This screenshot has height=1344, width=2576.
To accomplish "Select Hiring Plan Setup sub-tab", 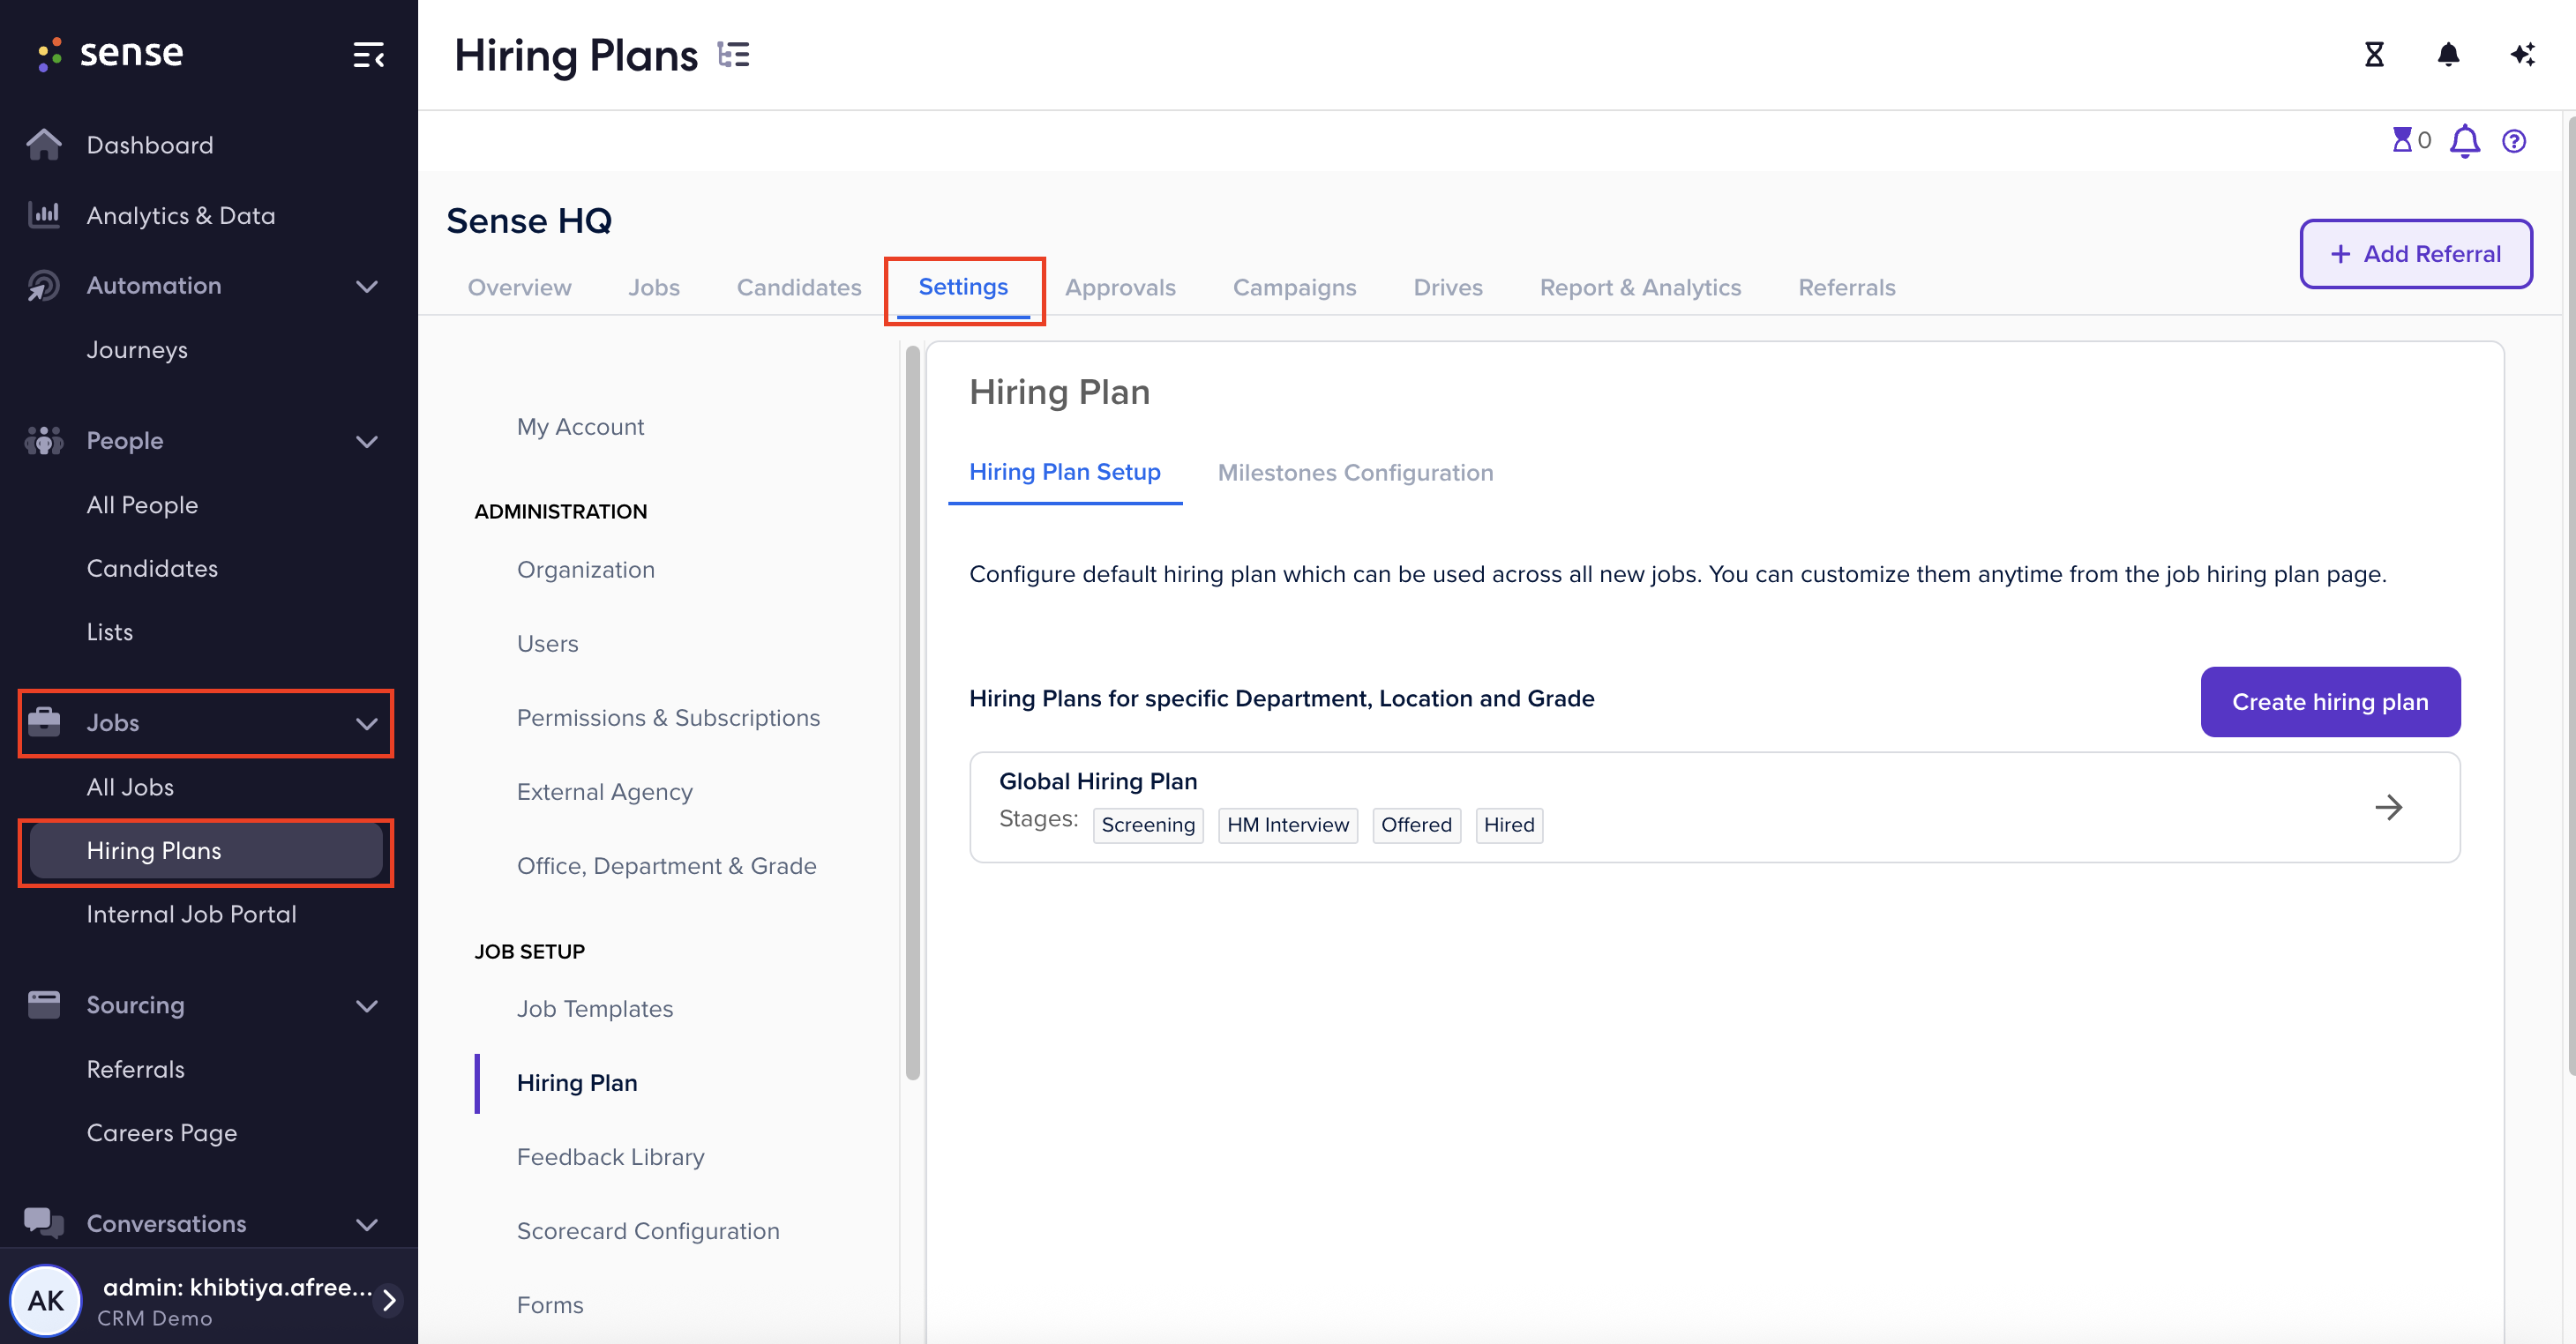I will click(x=1064, y=472).
